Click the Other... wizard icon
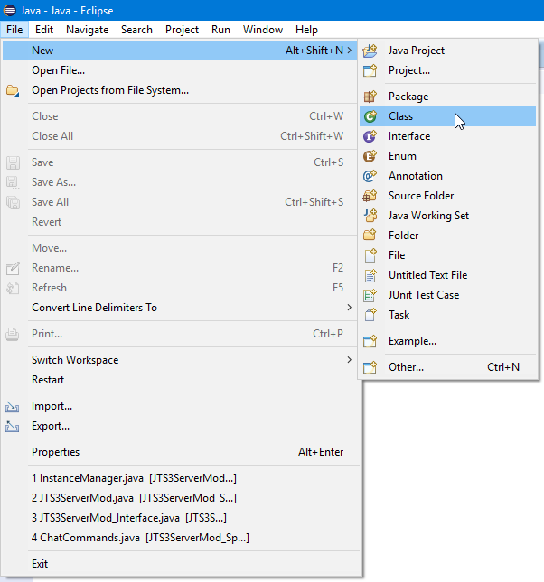 (x=370, y=367)
